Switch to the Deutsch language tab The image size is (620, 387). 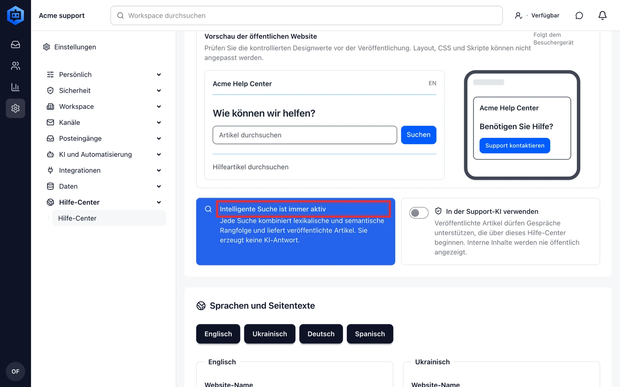[x=321, y=334]
